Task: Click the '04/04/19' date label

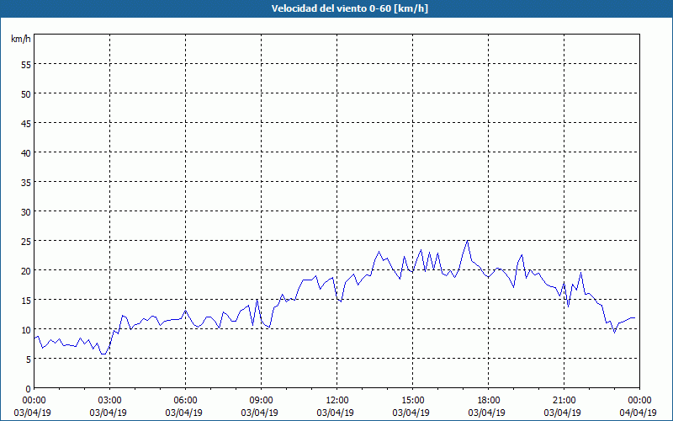Action: [639, 413]
